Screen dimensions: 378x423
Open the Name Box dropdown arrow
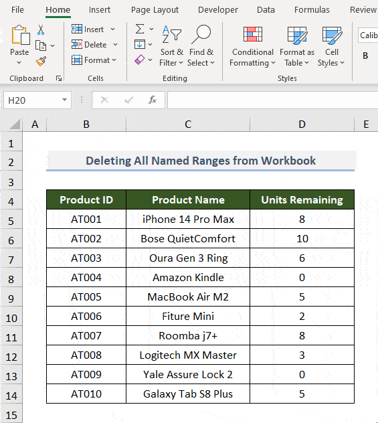pos(64,100)
